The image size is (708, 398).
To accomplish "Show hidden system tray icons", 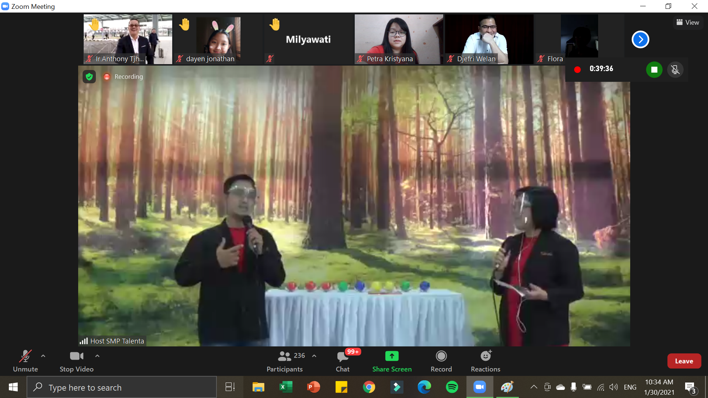I will (534, 387).
